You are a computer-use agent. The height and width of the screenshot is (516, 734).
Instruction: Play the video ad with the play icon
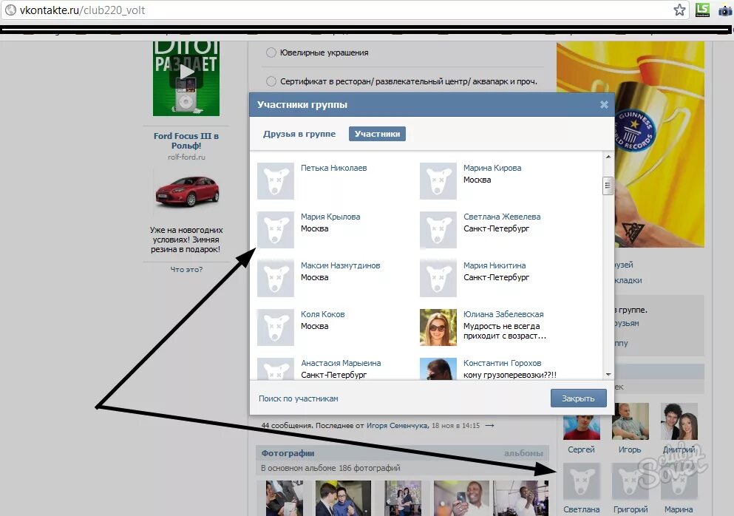pos(186,72)
